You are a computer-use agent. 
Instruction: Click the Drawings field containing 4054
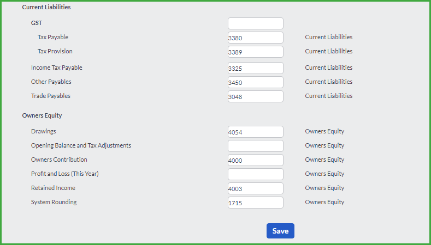pos(255,132)
